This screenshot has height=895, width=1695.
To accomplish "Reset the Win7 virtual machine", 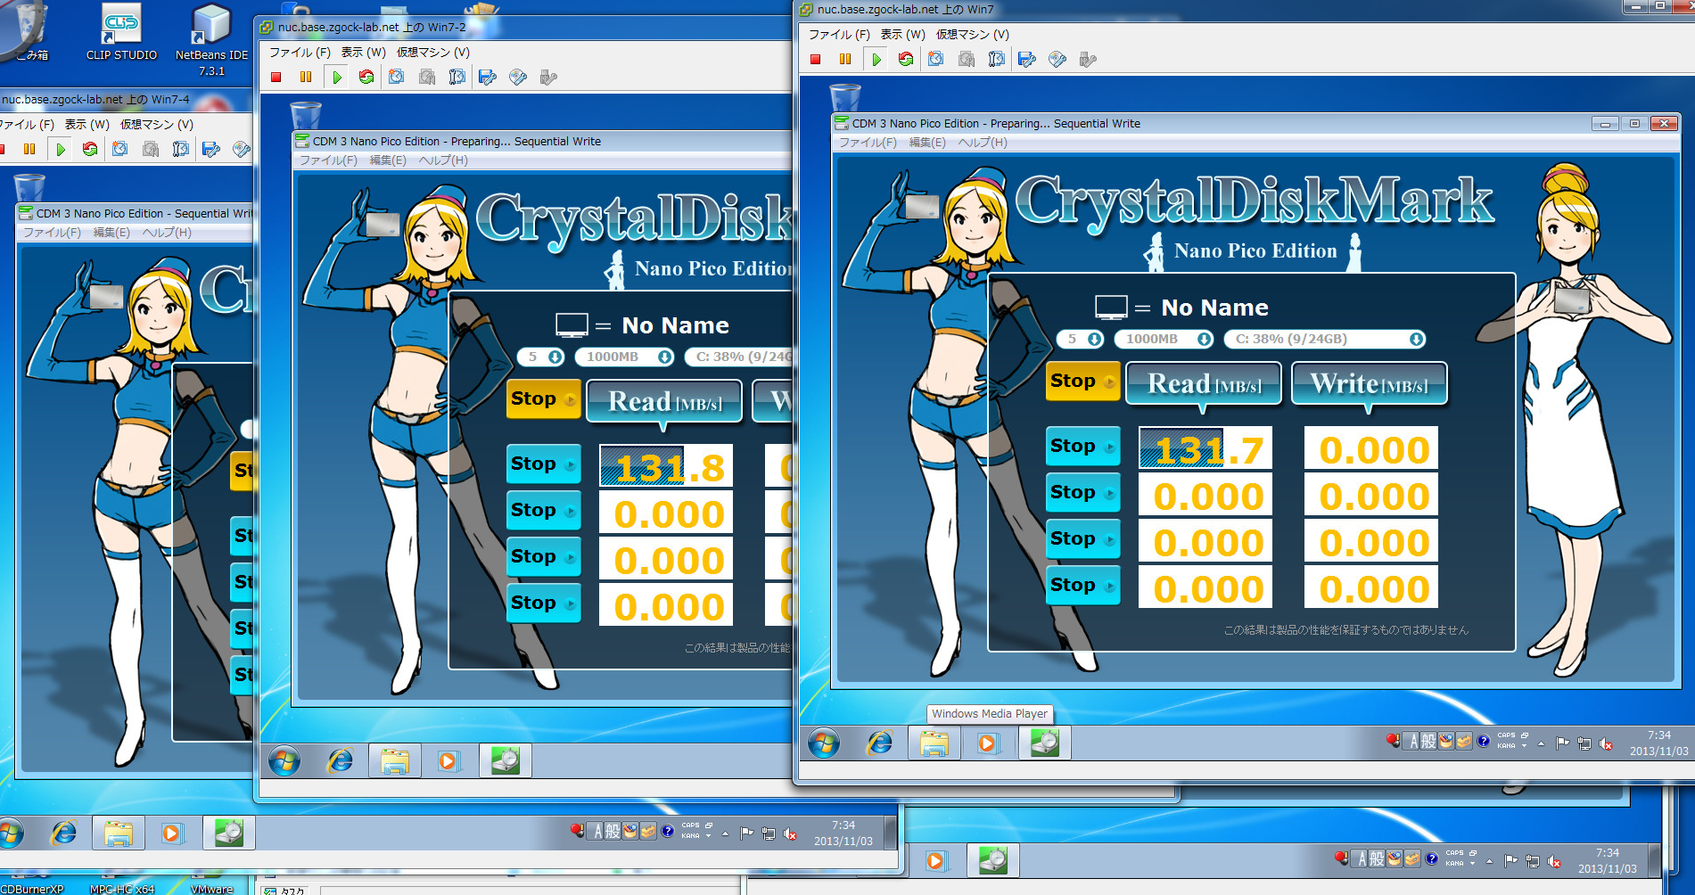I will (x=906, y=59).
